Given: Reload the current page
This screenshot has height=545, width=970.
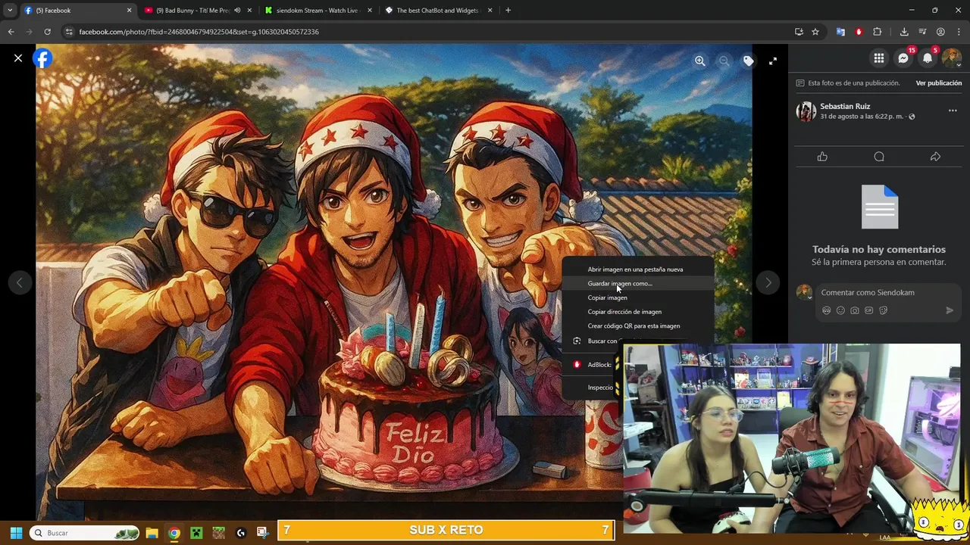Looking at the screenshot, I should coord(47,32).
